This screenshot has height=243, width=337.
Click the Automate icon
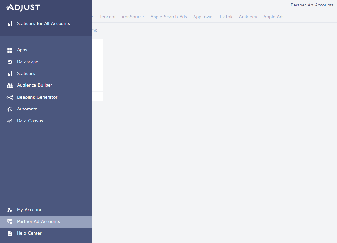click(x=10, y=109)
